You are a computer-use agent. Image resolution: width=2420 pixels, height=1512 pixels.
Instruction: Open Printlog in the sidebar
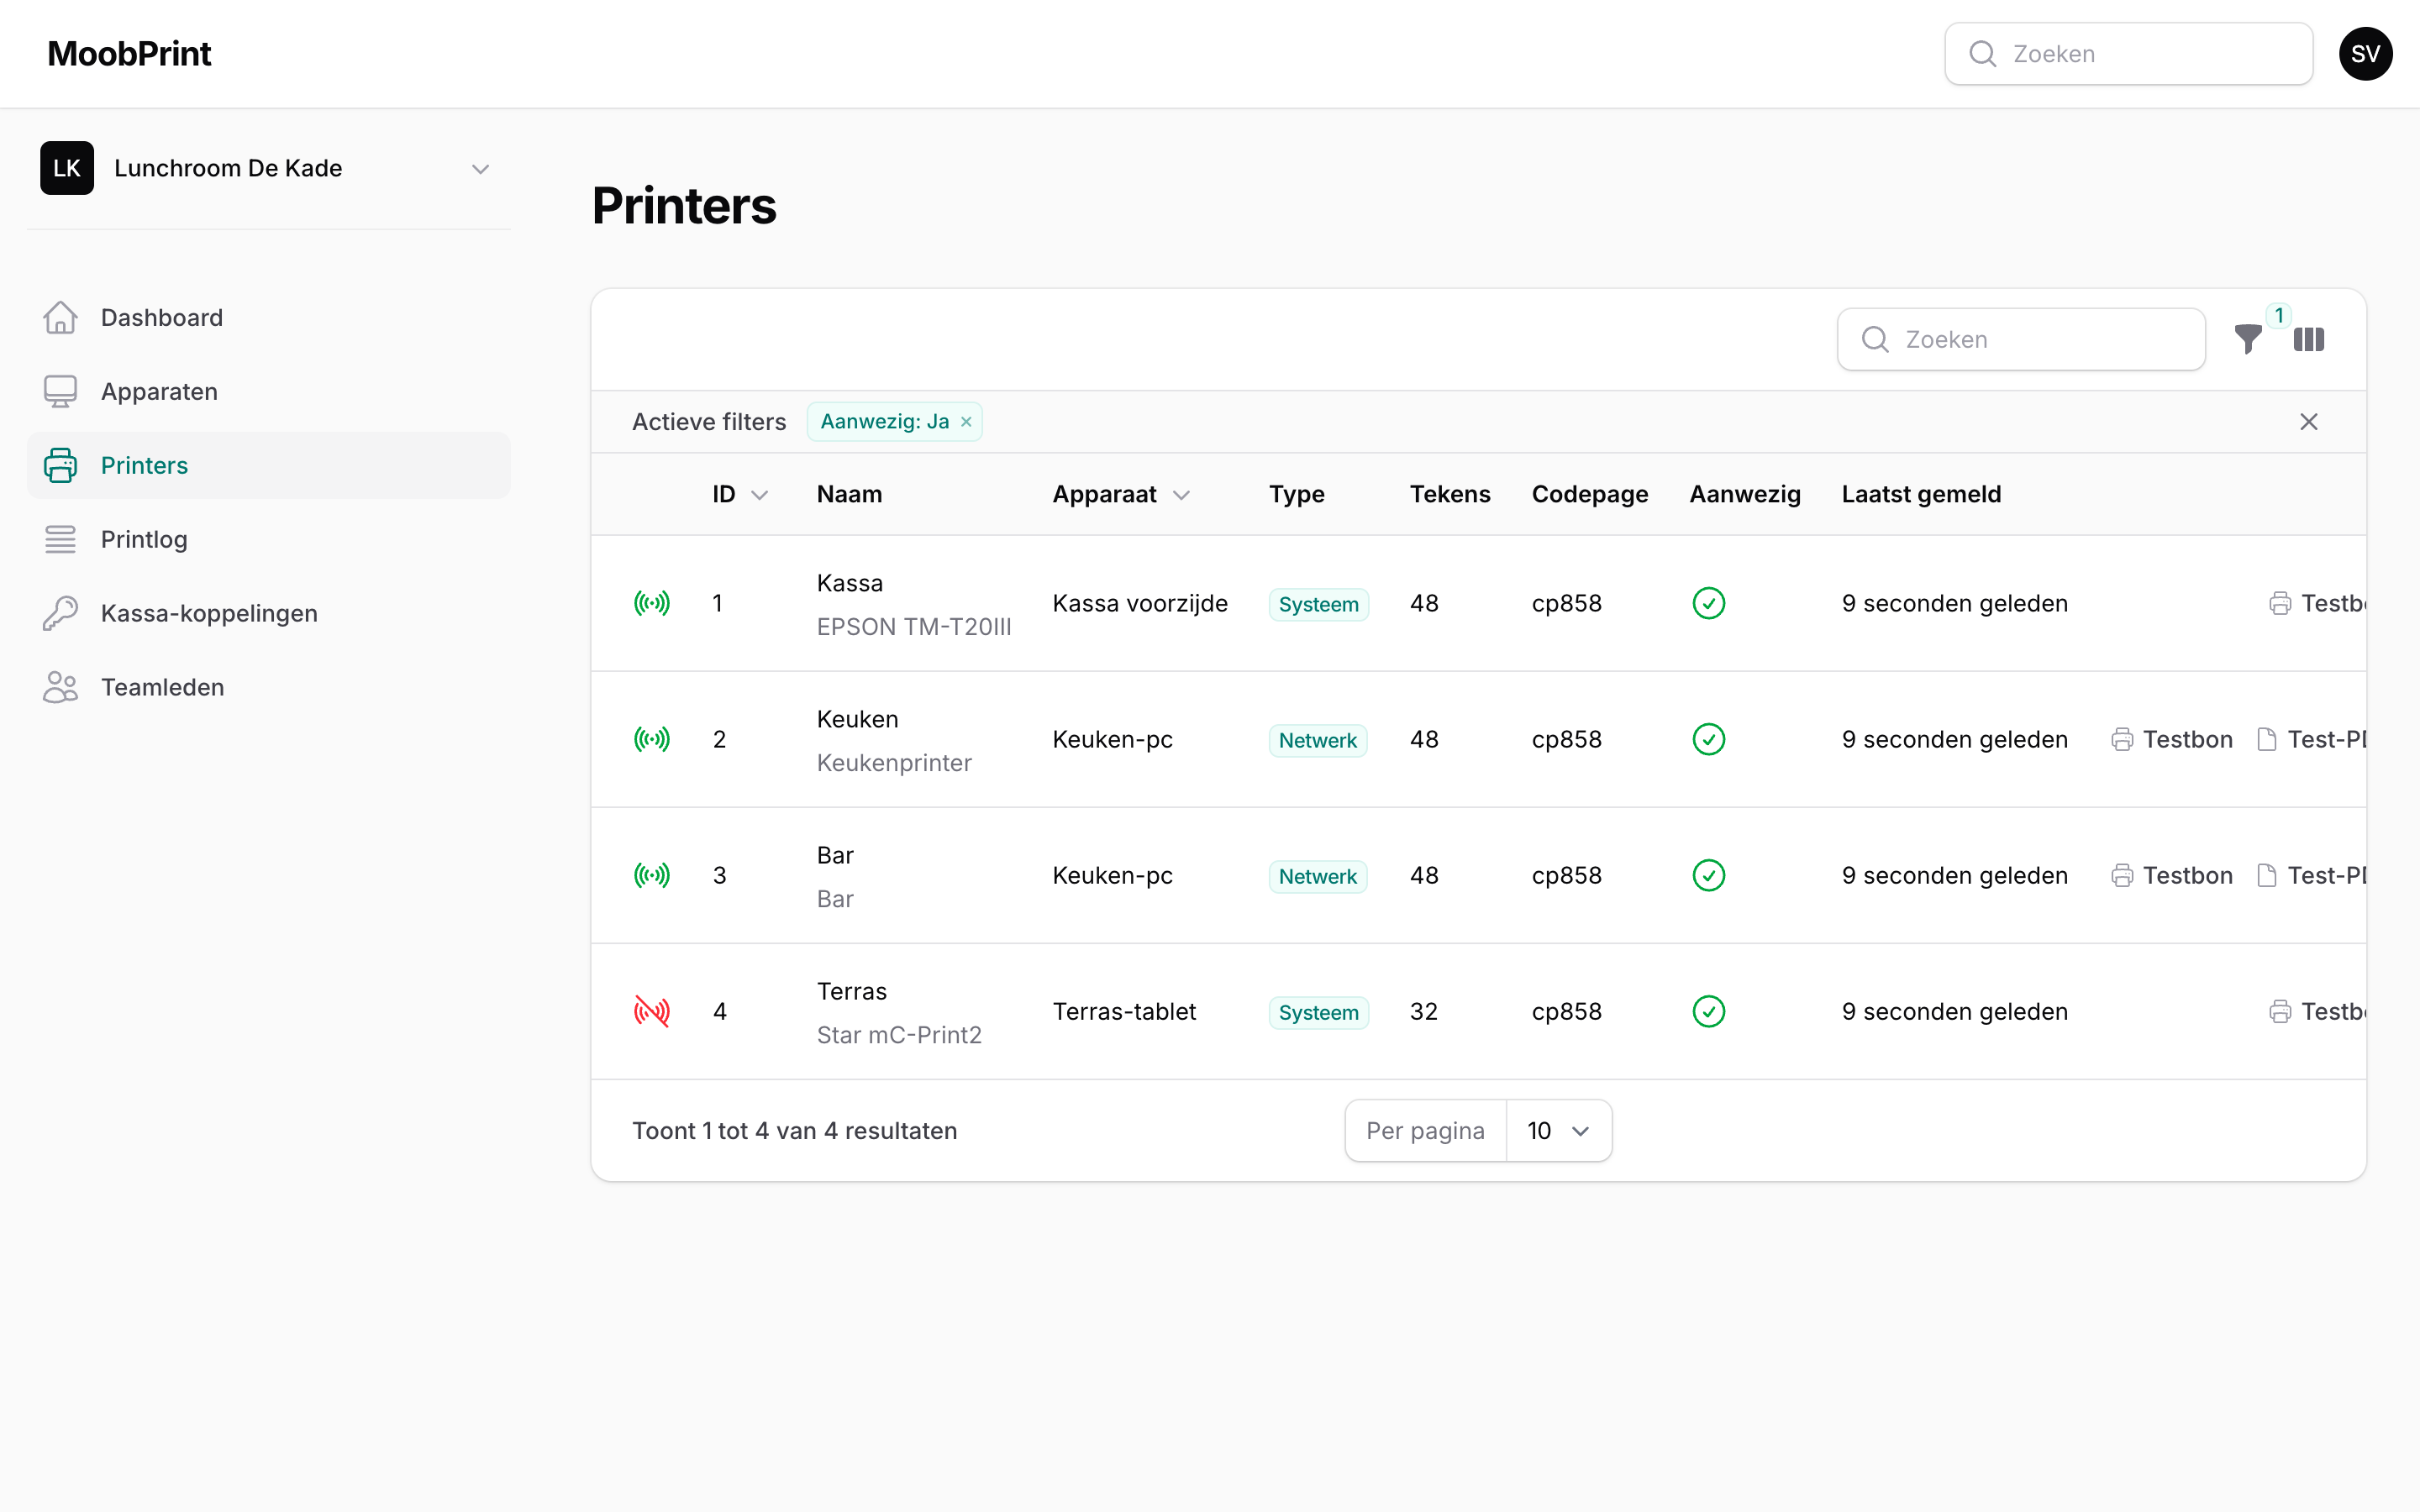(x=268, y=540)
